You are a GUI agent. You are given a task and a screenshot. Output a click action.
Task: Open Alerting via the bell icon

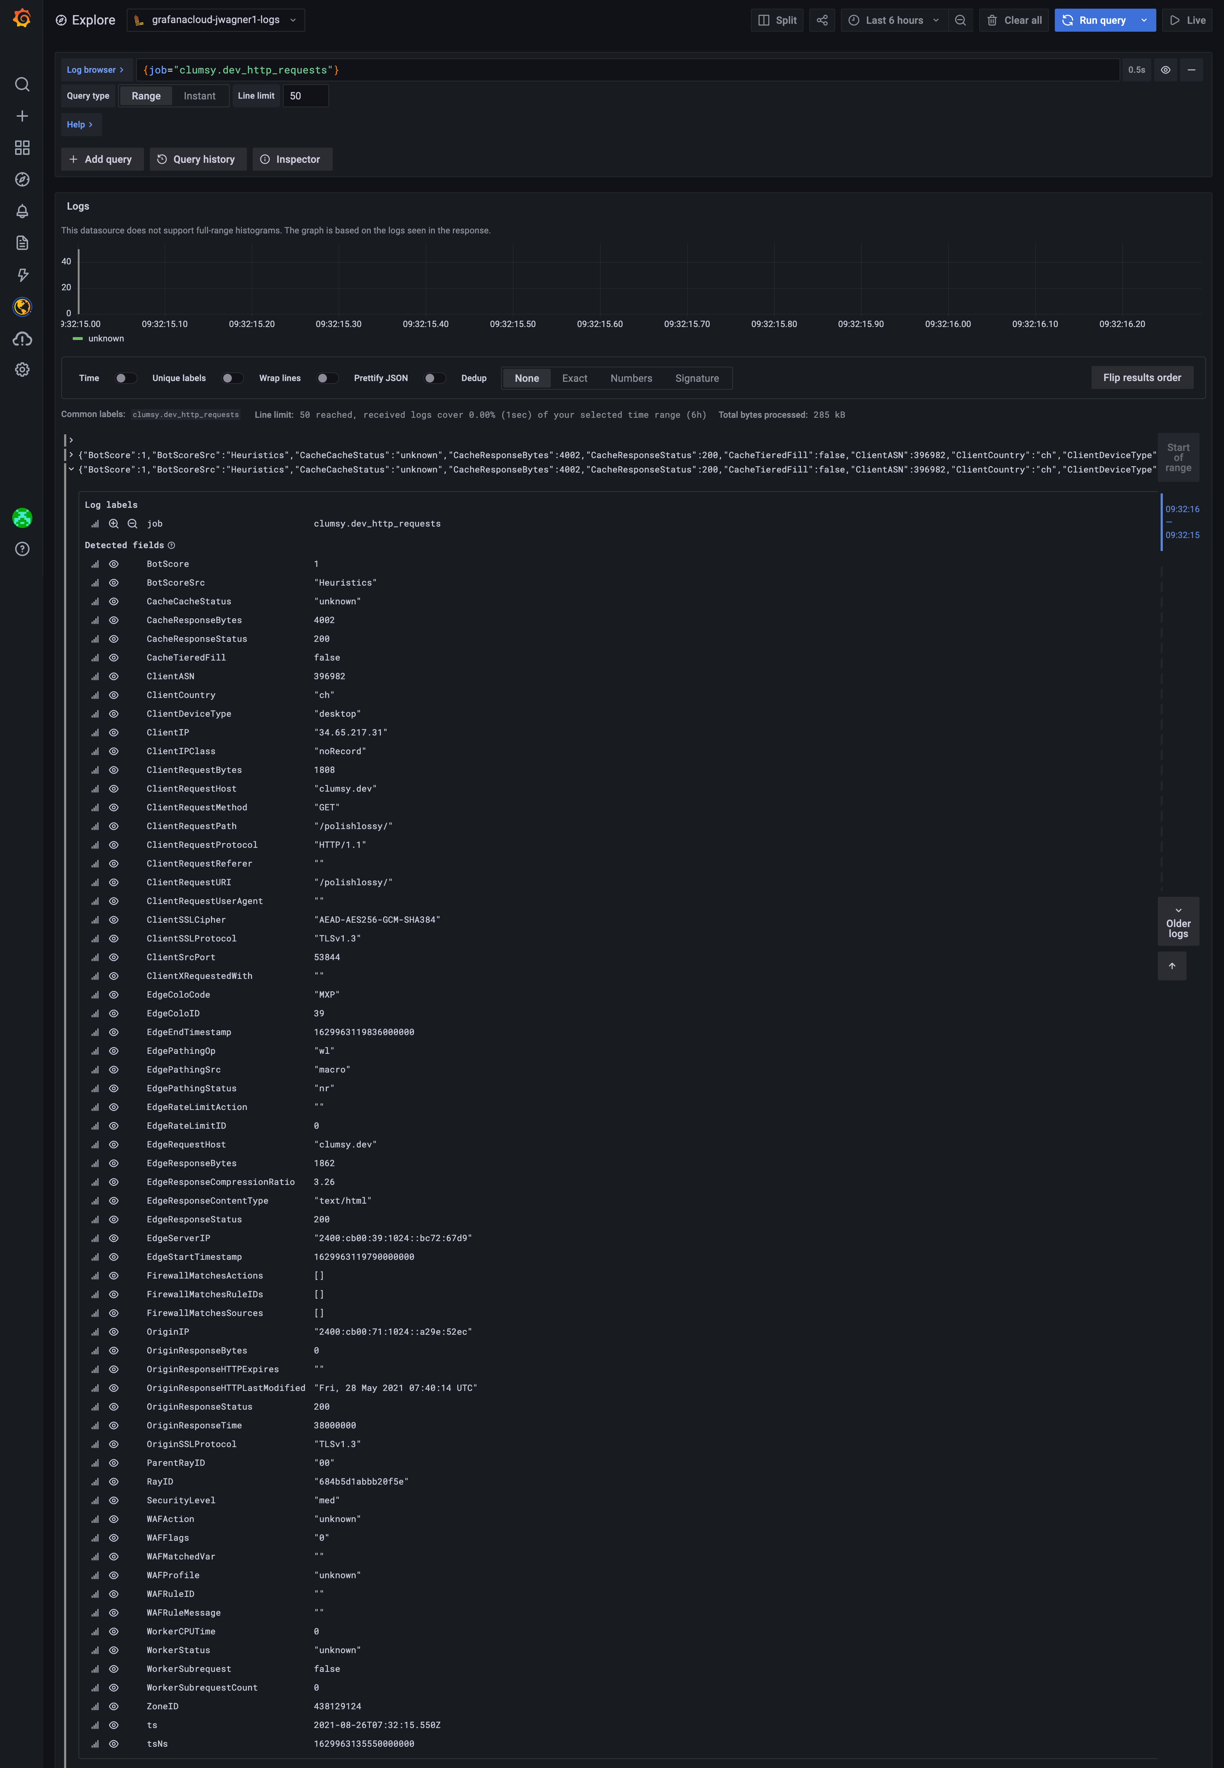22,211
